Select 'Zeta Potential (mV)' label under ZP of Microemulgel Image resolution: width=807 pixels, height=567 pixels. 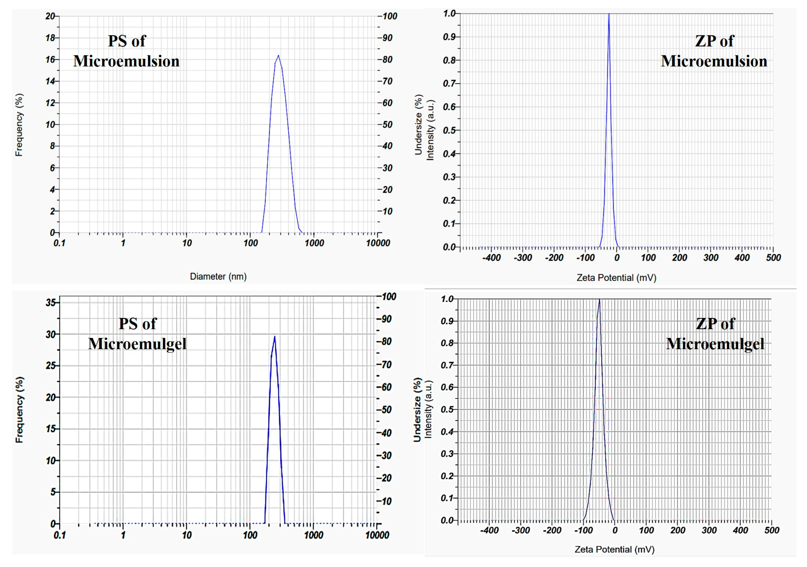click(x=614, y=549)
